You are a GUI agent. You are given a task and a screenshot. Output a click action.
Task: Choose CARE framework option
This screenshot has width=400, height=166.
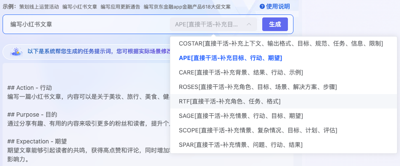pos(283,73)
